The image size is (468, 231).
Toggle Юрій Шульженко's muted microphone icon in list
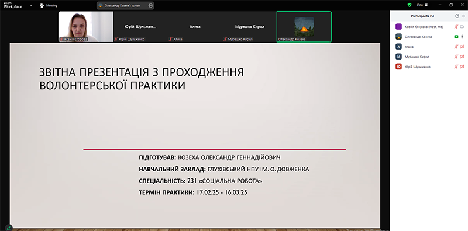(x=456, y=66)
